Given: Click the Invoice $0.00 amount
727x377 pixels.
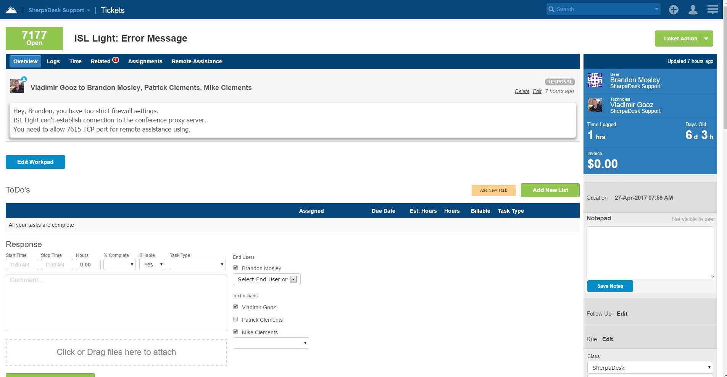Looking at the screenshot, I should (x=603, y=164).
